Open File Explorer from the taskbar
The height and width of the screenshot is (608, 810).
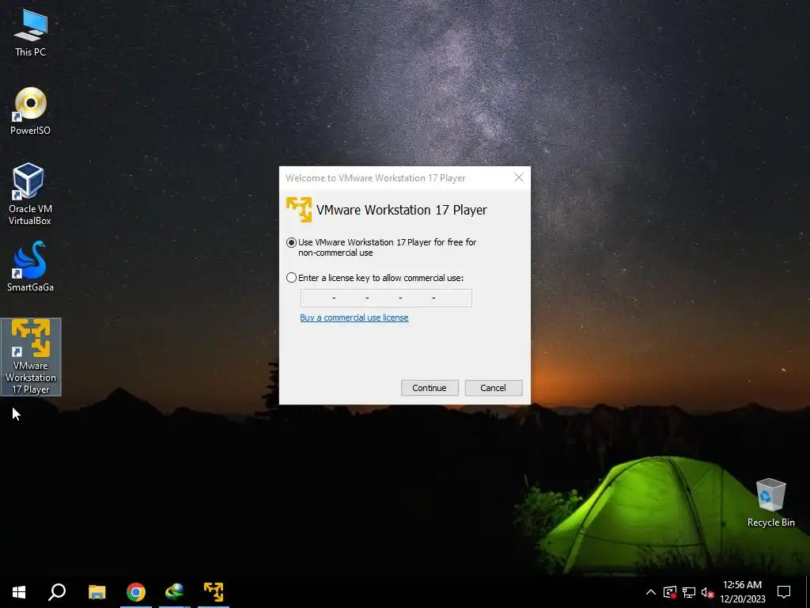pos(97,592)
